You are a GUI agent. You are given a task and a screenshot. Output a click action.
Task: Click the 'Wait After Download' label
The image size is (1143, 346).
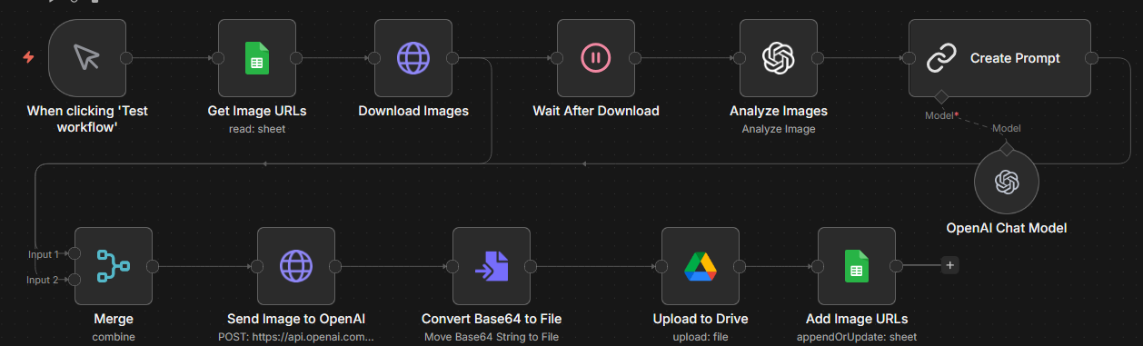(596, 111)
